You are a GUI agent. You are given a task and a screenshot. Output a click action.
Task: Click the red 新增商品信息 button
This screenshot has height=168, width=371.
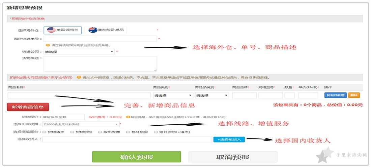click(x=28, y=107)
